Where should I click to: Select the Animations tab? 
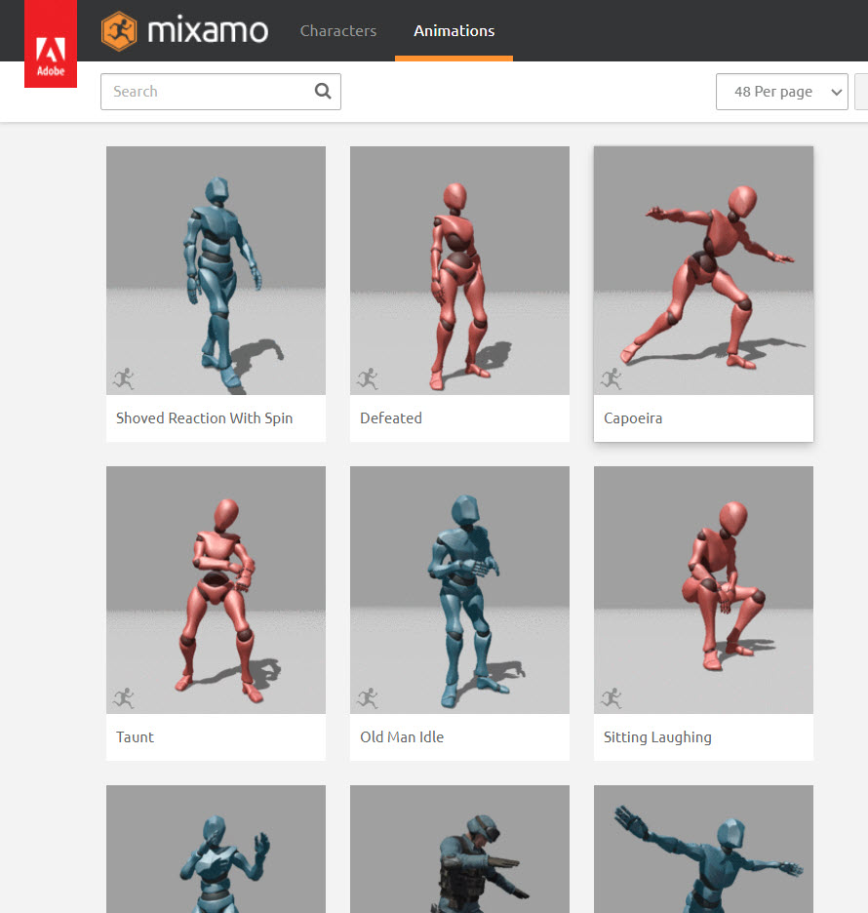454,31
